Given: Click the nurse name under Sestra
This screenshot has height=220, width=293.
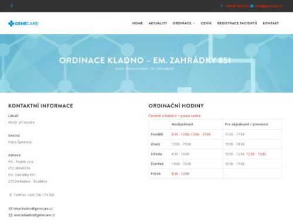Looking at the screenshot, I should coord(20,142).
